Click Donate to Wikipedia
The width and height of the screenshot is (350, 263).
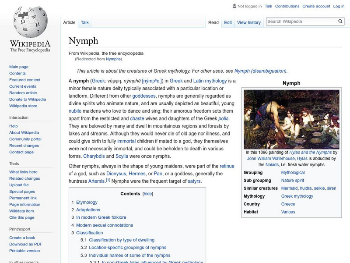point(28,100)
